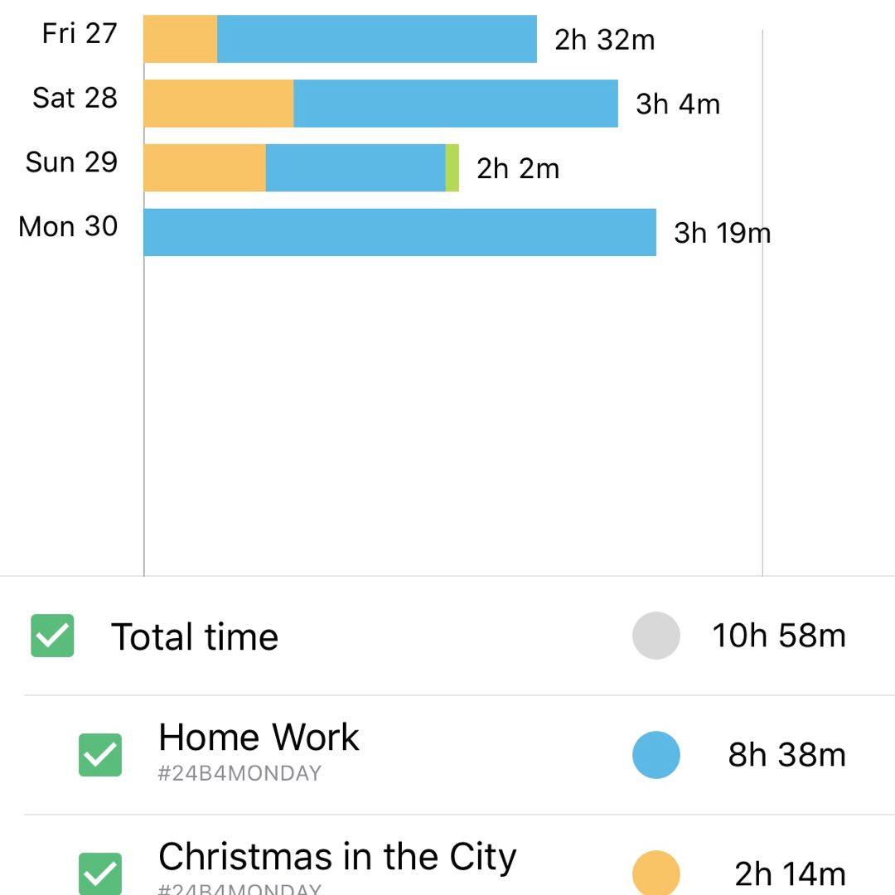Click the 10h 58m total duration
895x895 pixels.
(779, 636)
